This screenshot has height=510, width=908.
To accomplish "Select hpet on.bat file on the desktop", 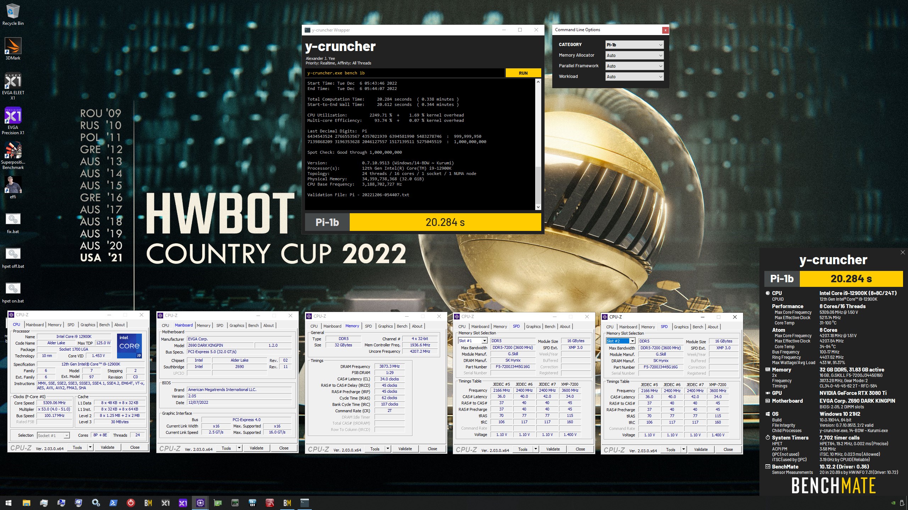I will (13, 293).
